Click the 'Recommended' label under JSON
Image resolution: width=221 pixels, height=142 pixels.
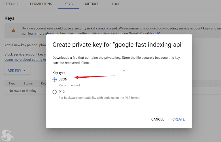(x=69, y=85)
